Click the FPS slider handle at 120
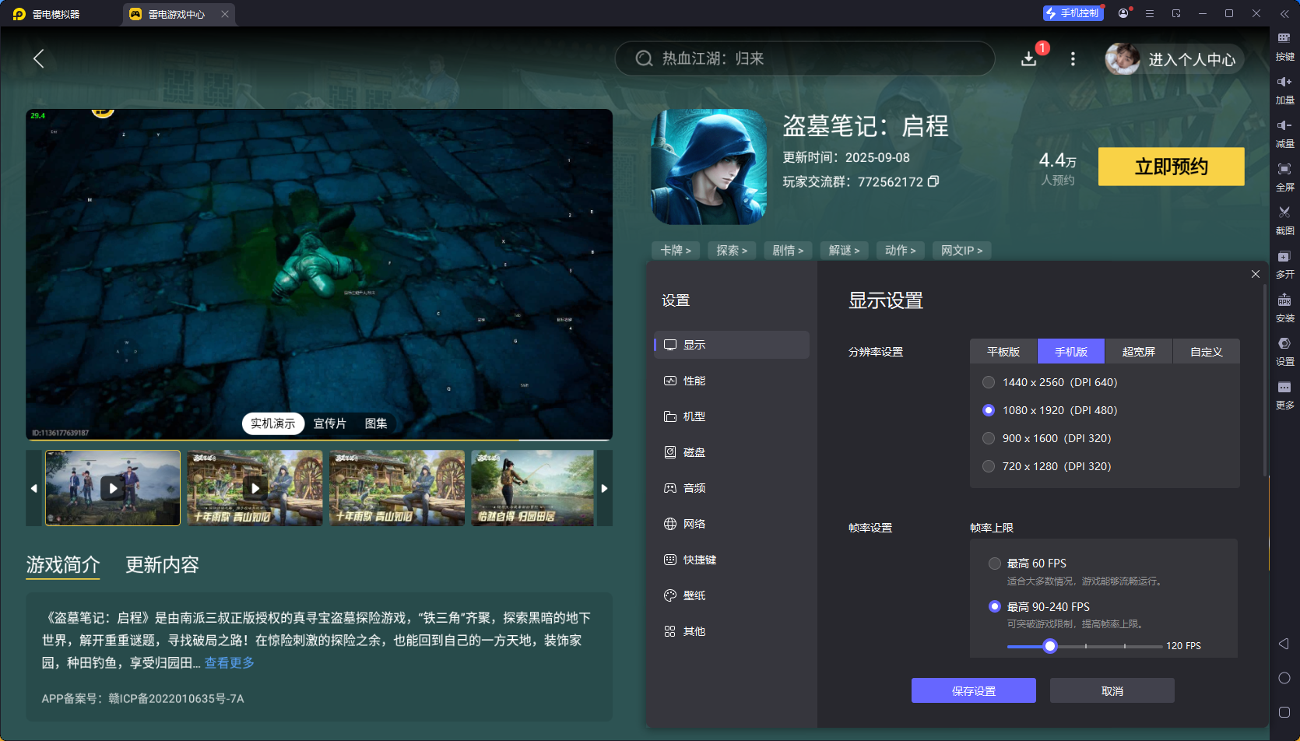 [1050, 646]
